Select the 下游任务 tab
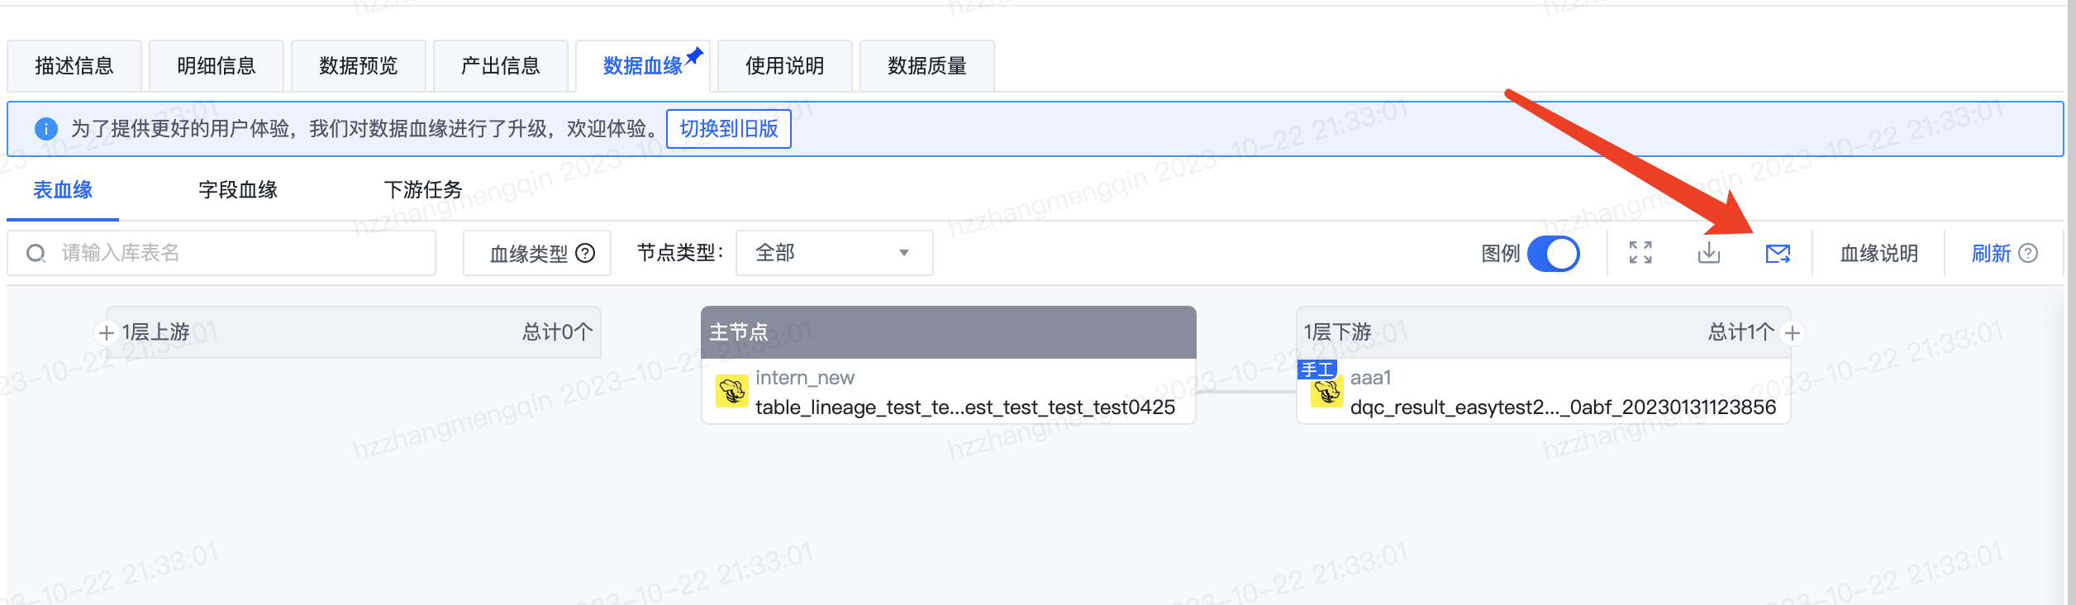Viewport: 2076px width, 605px height. point(423,190)
